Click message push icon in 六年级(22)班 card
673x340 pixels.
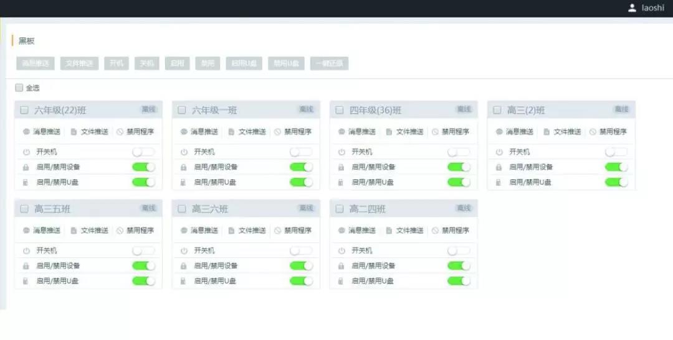27,132
